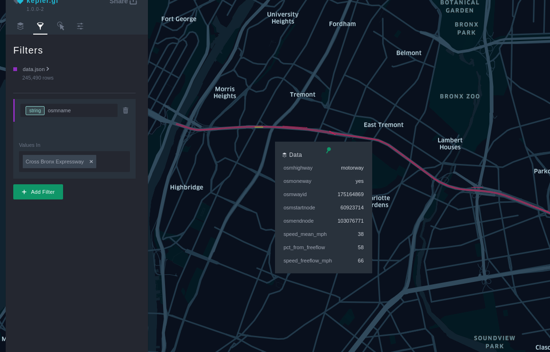Click the pin icon on the tooltip
This screenshot has height=352, width=550.
328,150
